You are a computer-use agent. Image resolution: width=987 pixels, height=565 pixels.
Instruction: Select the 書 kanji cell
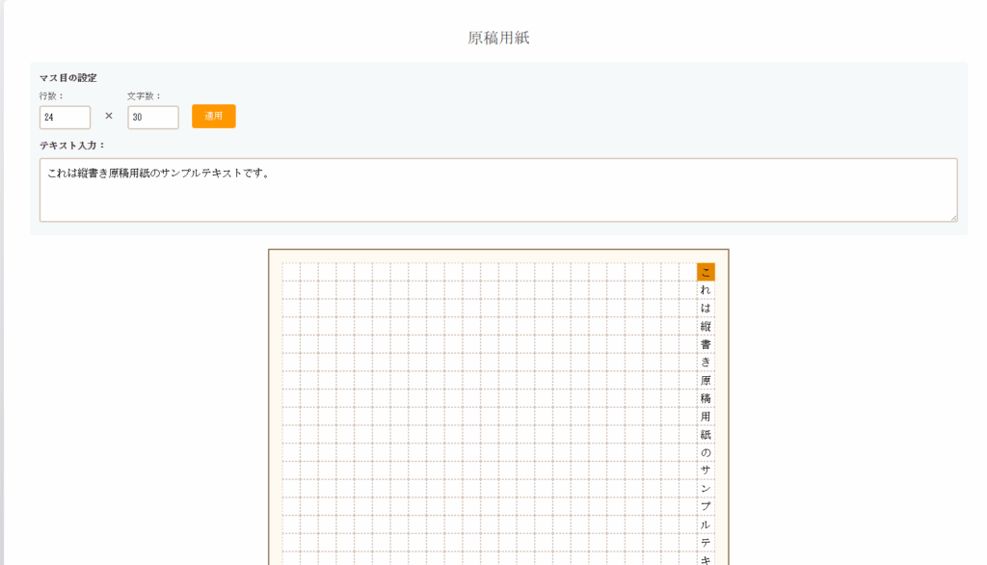(x=706, y=344)
